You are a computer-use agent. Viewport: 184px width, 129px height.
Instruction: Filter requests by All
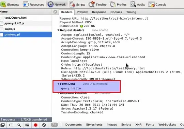coord(55,125)
